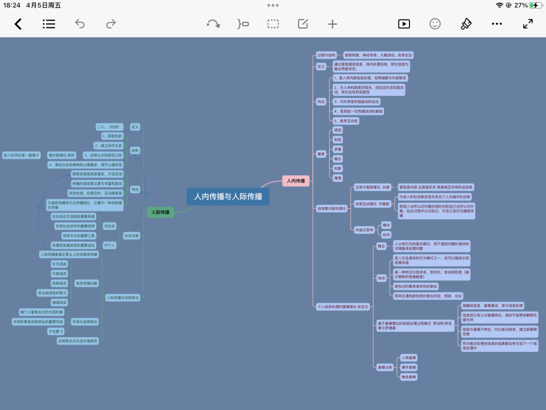
Task: Select the 知觉 element node
Action: 338,140
